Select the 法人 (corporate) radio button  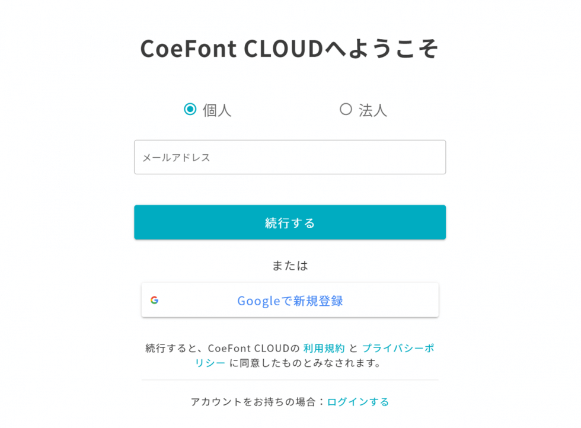(346, 109)
